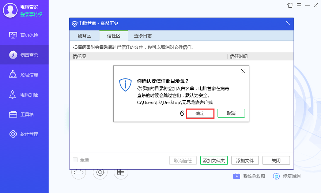Open 工具箱 in the sidebar
Image resolution: width=321 pixels, height=193 pixels.
click(24, 114)
